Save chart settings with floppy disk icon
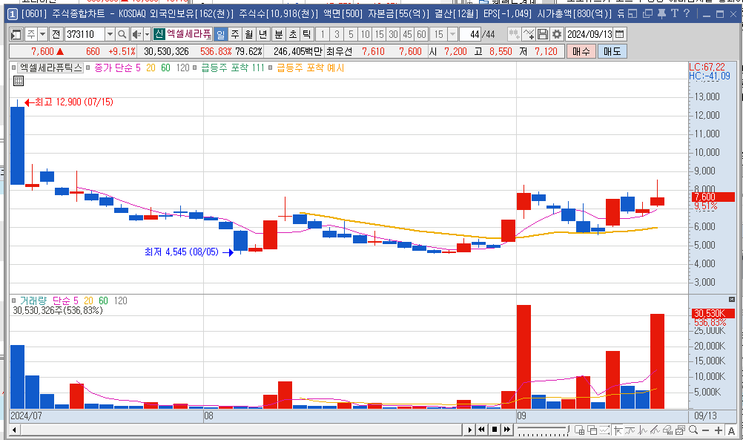The width and height of the screenshot is (743, 440). click(x=543, y=34)
